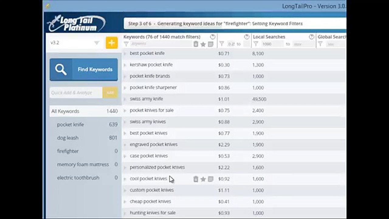Expand the 'kershaw pocket knife' row

tap(125, 65)
